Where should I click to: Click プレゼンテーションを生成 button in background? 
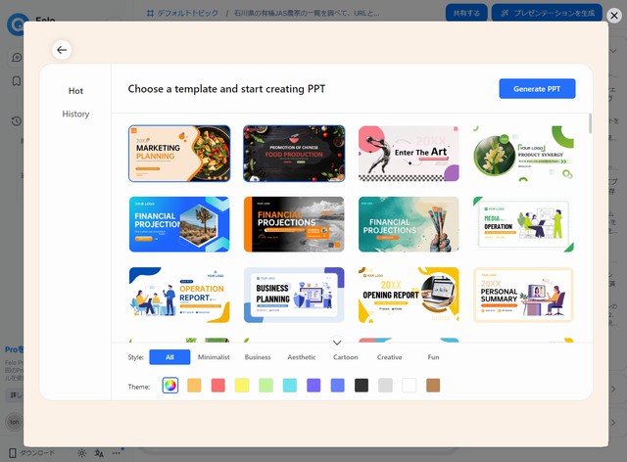(x=547, y=13)
